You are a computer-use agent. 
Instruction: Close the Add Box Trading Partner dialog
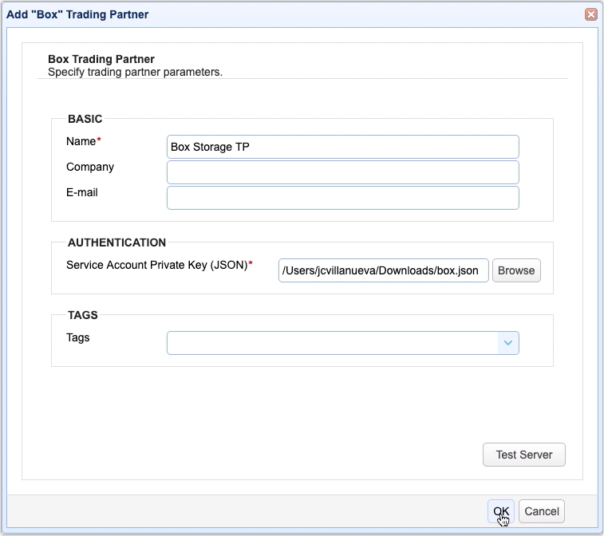pyautogui.click(x=590, y=14)
